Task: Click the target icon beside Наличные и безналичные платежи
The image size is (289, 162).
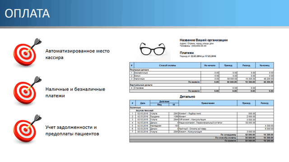Action: [27, 91]
